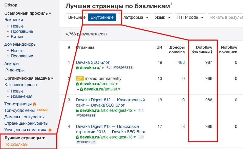Click the info icon next to page title
Screen dimensions: 243x149
click(x=172, y=4)
